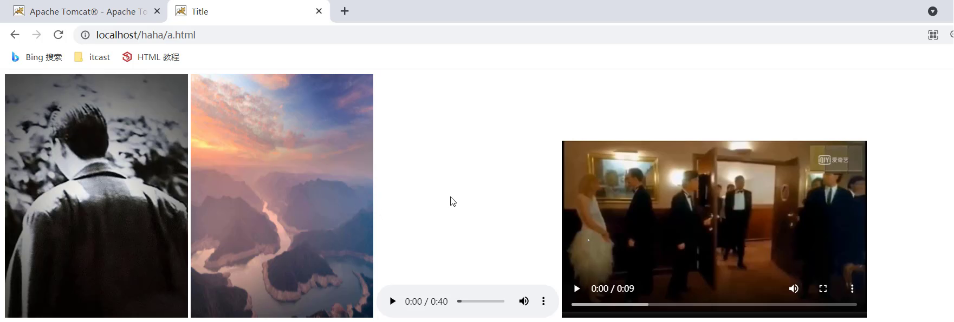Click the extensions icon in the toolbar
The height and width of the screenshot is (322, 954).
point(933,35)
